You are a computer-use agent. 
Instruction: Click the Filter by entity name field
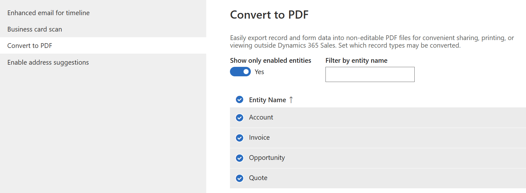tap(370, 74)
